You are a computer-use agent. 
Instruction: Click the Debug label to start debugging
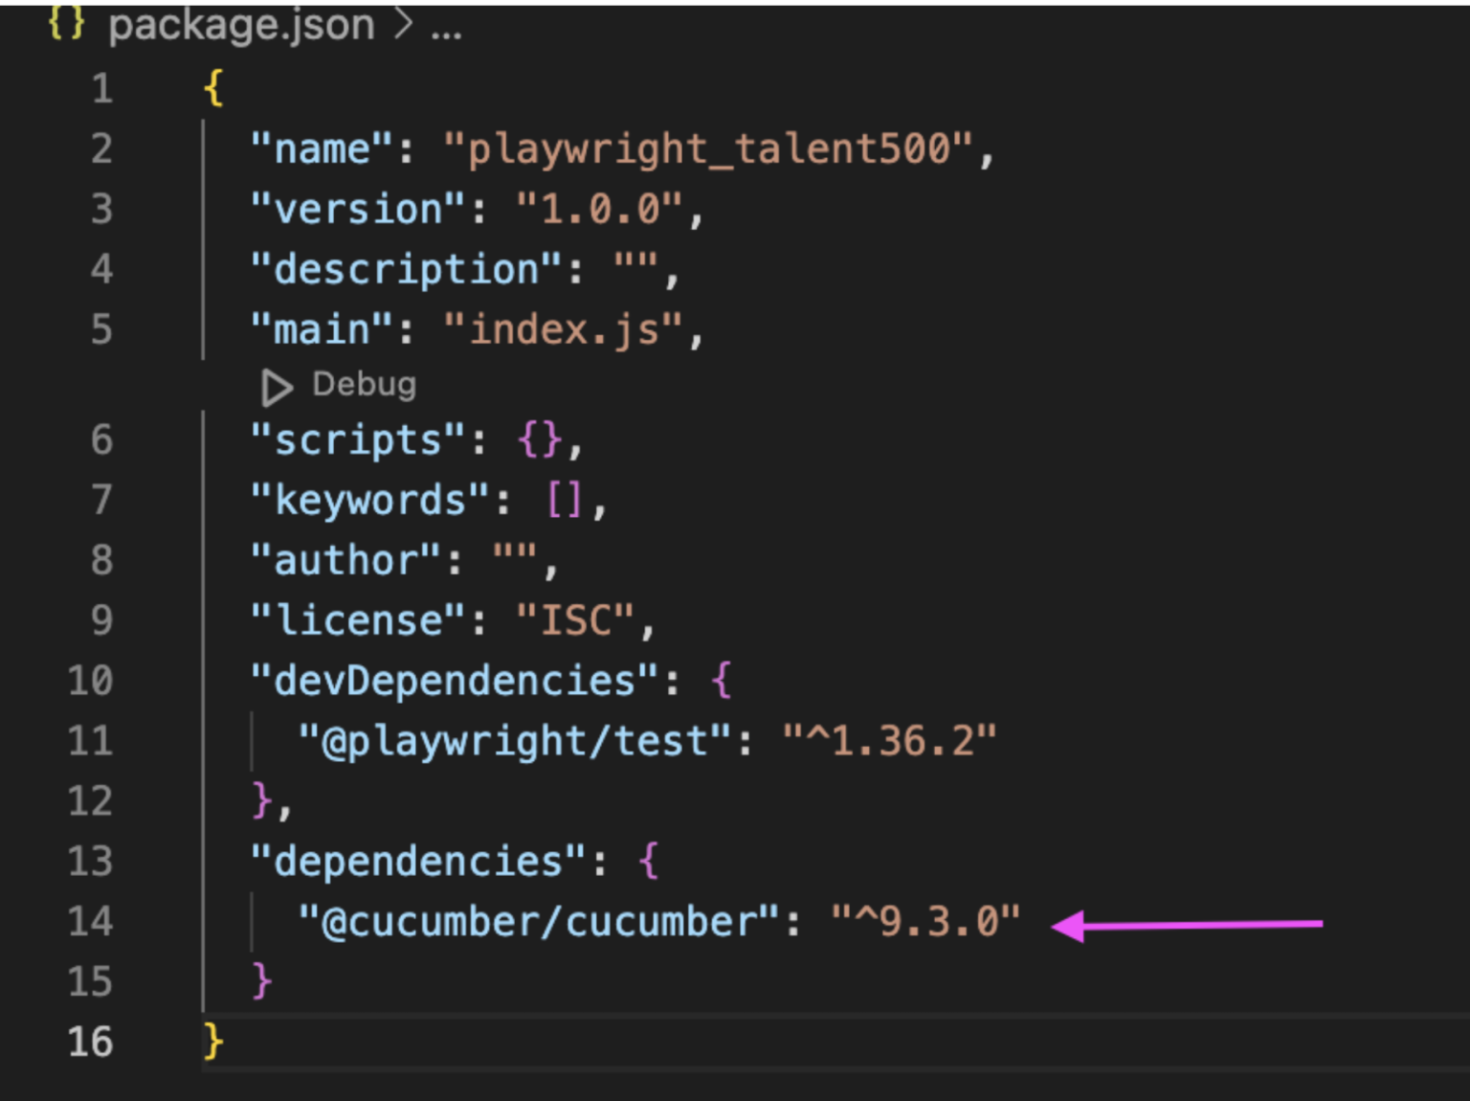pyautogui.click(x=364, y=385)
